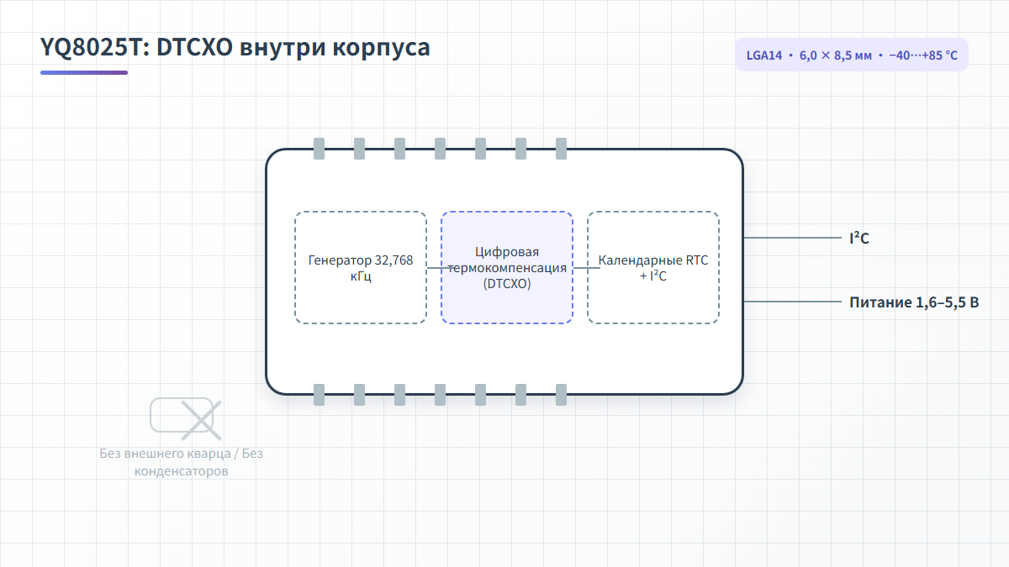Select the "Календарные RTC + I²C" block
Viewport: 1009px width, 567px height.
pos(653,267)
